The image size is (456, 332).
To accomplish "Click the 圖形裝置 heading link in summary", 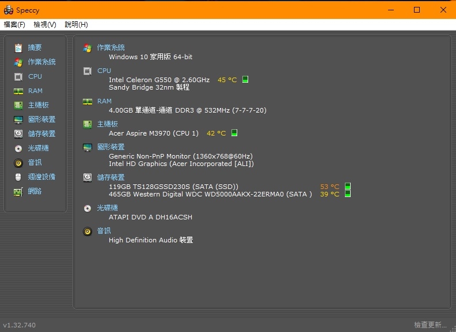I will tap(111, 147).
